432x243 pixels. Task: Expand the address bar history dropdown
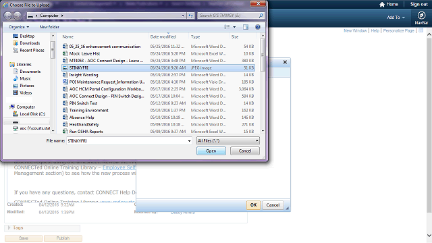tap(183, 16)
